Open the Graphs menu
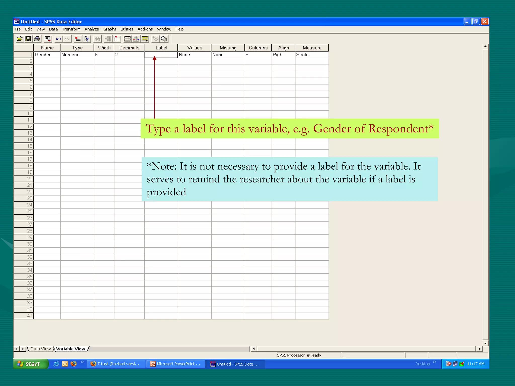The width and height of the screenshot is (515, 386). 110,29
